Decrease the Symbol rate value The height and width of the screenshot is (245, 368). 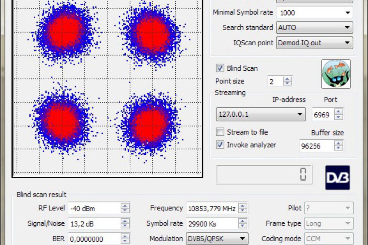(243, 226)
